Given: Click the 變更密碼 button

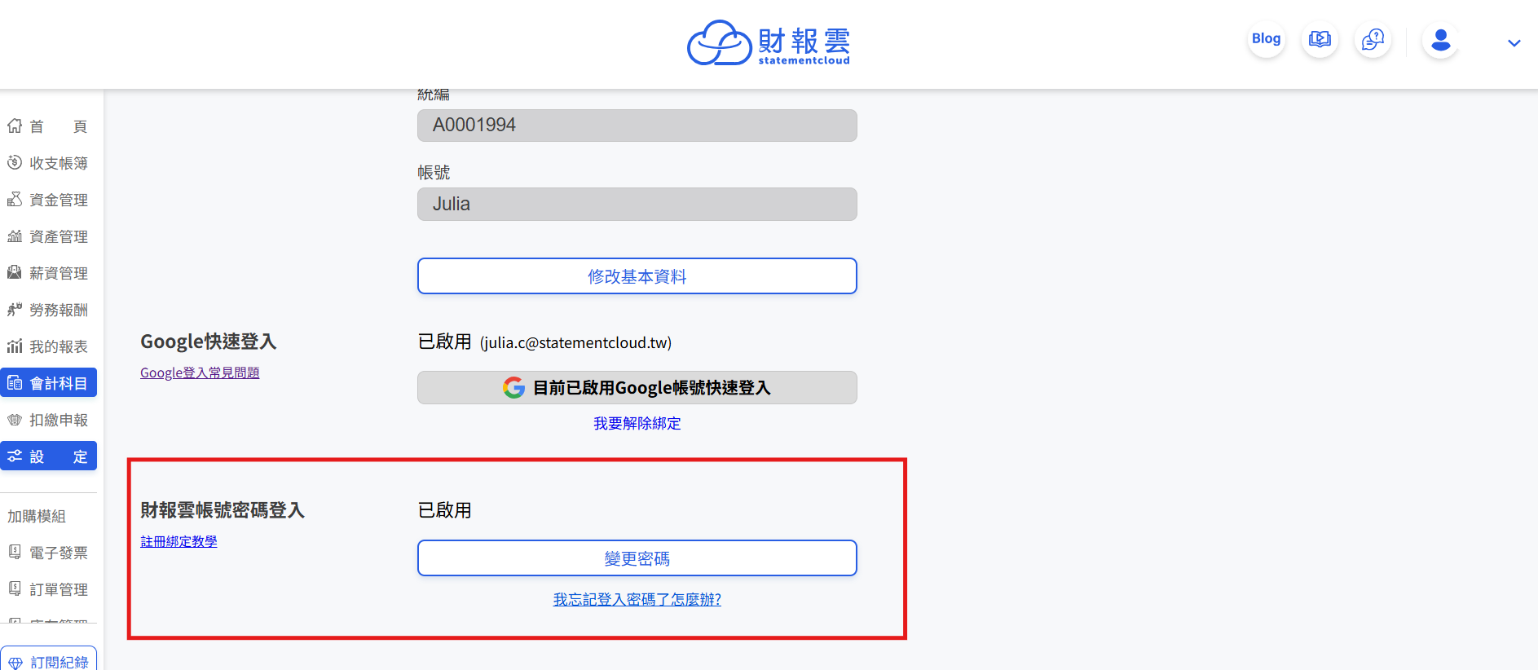Looking at the screenshot, I should 637,558.
